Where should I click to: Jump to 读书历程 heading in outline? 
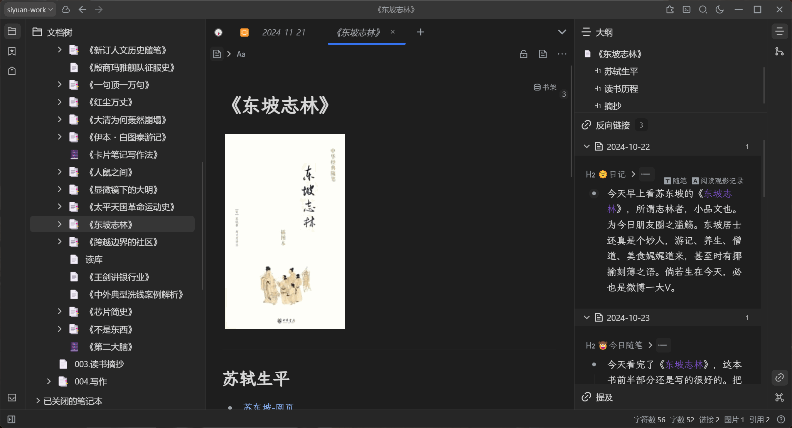pyautogui.click(x=621, y=89)
